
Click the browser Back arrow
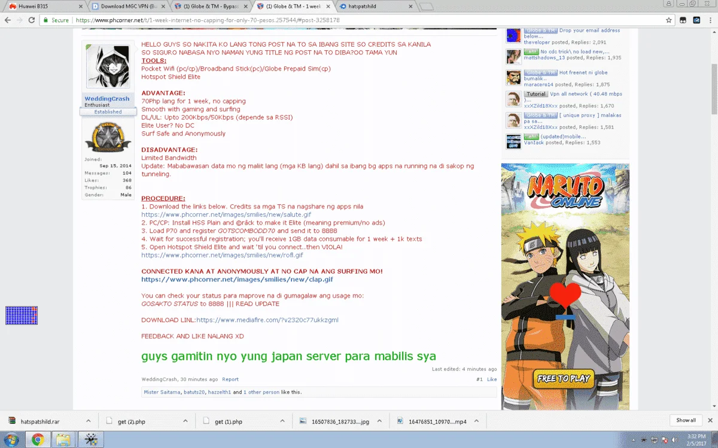coord(8,20)
